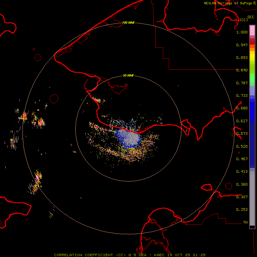Click the 21:25 timestamp in bottom caption
257x257 pixels.
(200, 255)
